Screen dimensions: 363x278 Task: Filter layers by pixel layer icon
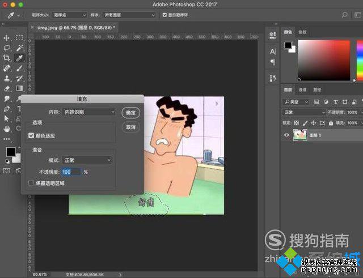316,102
